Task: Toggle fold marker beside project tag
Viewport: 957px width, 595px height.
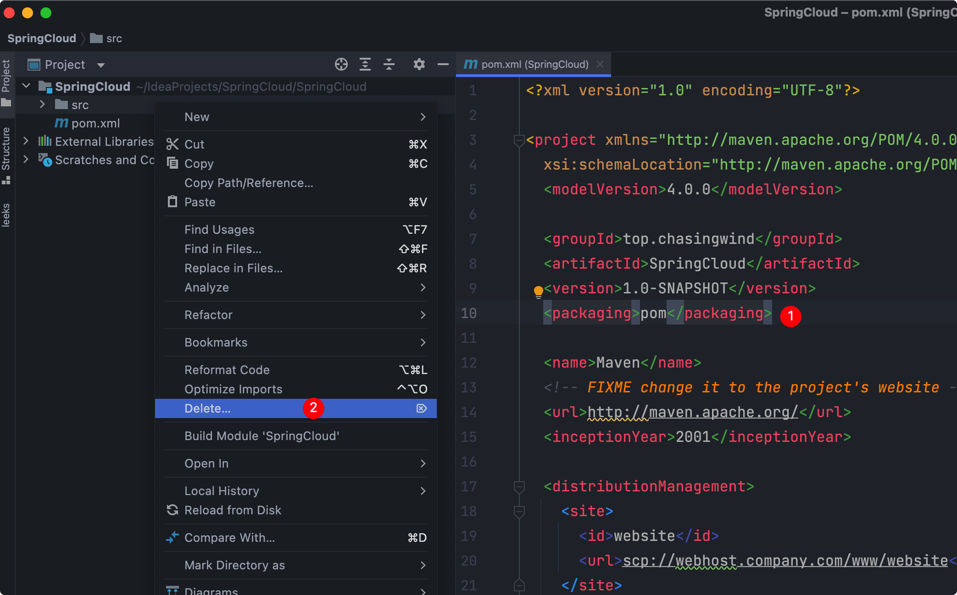Action: 519,140
